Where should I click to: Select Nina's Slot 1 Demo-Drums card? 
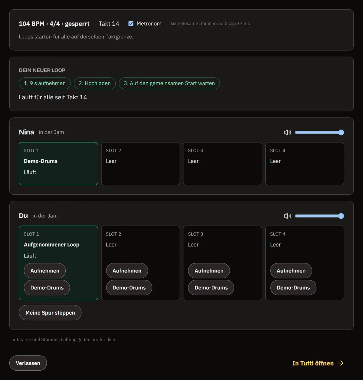[58, 164]
